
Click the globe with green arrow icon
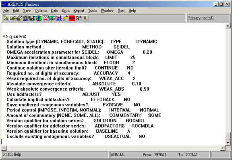39,18
